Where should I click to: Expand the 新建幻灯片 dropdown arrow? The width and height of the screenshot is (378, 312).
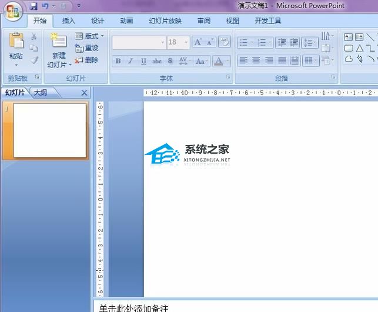[70, 65]
